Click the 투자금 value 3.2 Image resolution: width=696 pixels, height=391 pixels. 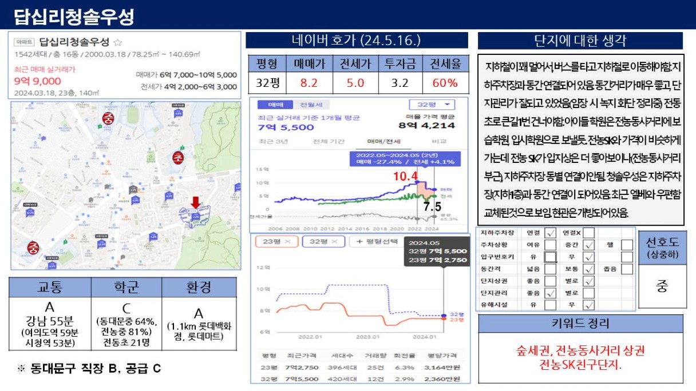pos(400,83)
